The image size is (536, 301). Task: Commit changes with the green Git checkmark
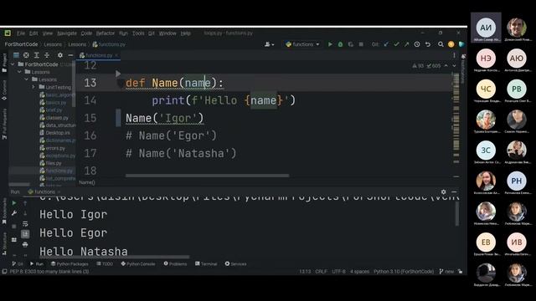pos(396,44)
